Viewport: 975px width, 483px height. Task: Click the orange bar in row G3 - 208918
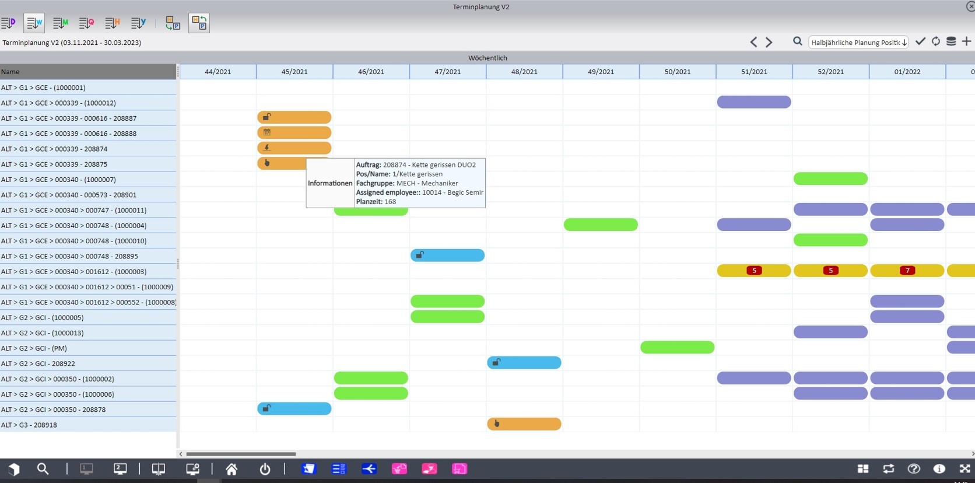[x=524, y=424]
